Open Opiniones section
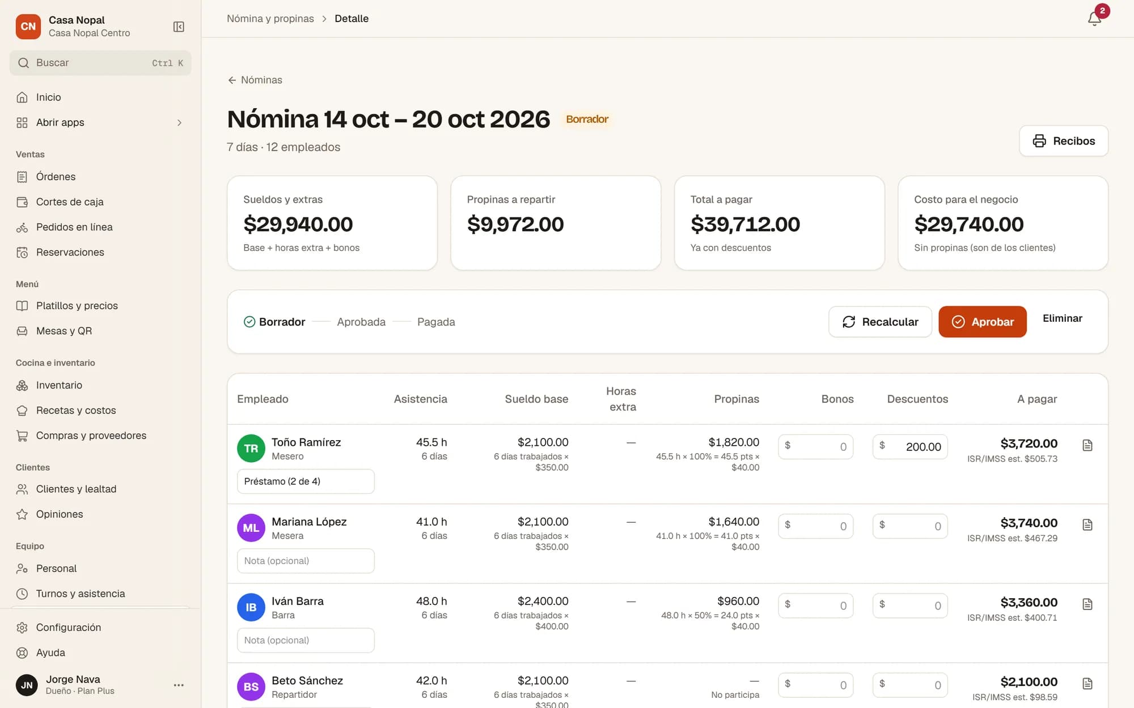Viewport: 1134px width, 708px height. pyautogui.click(x=100, y=514)
